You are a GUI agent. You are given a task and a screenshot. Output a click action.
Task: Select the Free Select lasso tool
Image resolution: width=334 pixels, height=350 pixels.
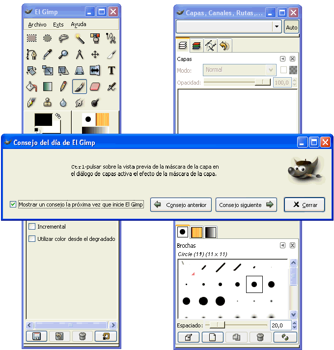tap(63, 38)
